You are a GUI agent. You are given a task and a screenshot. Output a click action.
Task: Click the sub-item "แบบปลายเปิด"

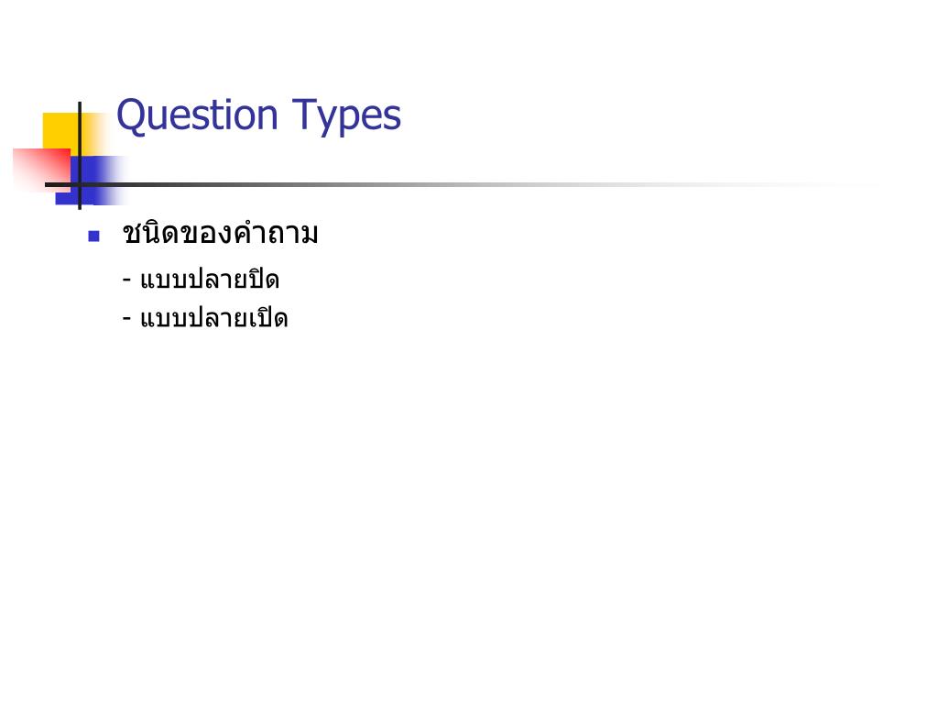click(x=213, y=318)
